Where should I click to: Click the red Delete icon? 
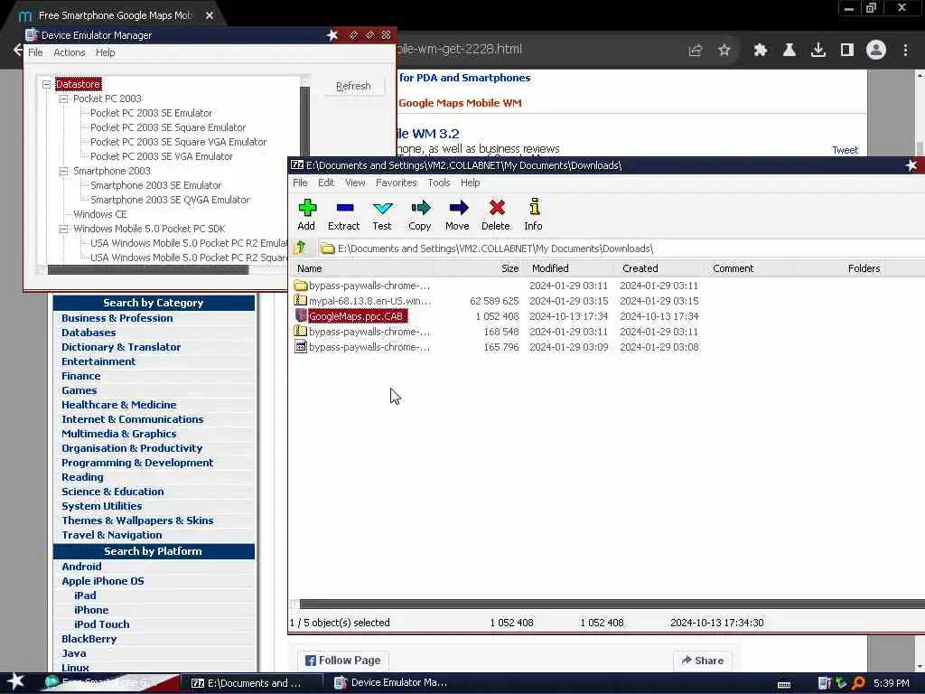tap(496, 214)
